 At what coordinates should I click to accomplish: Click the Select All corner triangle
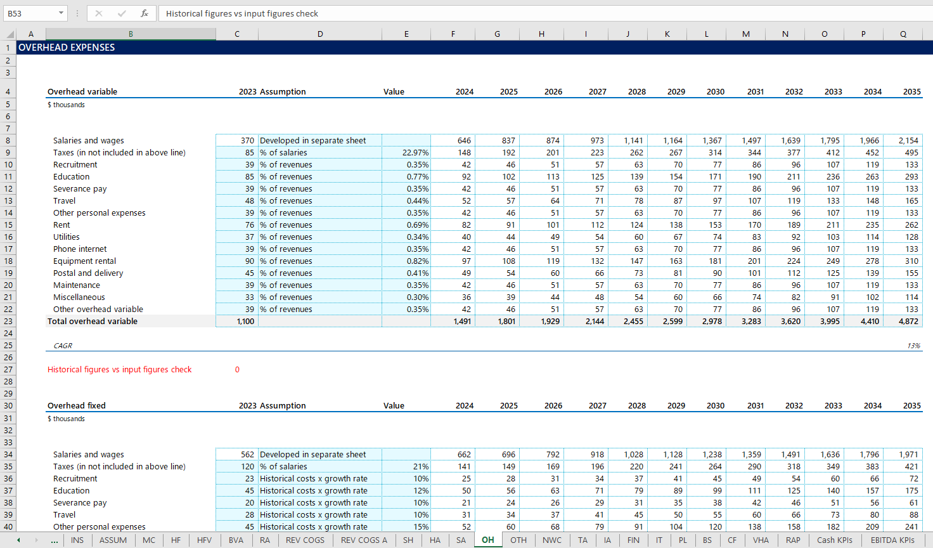10,34
